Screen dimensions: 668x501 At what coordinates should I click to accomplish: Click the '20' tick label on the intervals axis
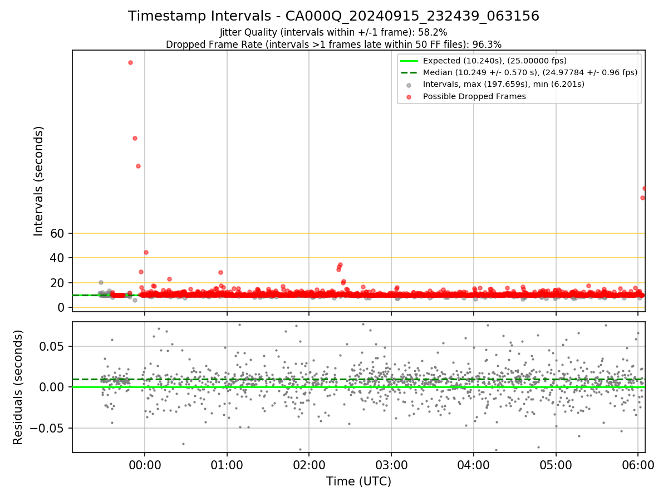click(x=58, y=283)
